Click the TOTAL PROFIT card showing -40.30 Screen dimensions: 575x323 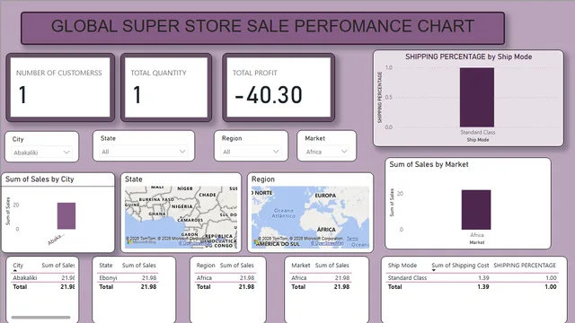(279, 88)
